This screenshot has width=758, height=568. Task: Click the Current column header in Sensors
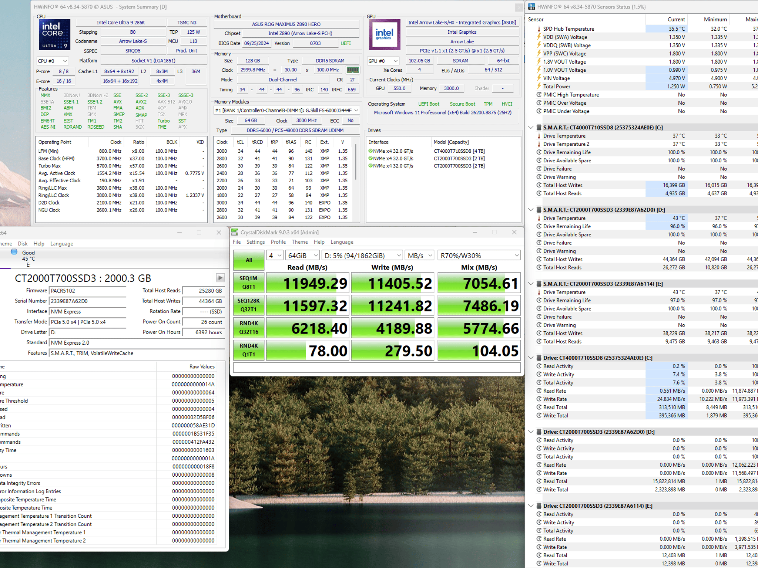[x=666, y=19]
